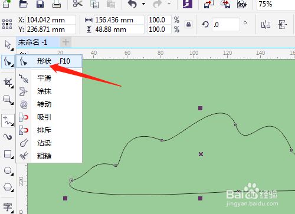
Task: Click the mirror vertically icon
Action: click(x=283, y=25)
